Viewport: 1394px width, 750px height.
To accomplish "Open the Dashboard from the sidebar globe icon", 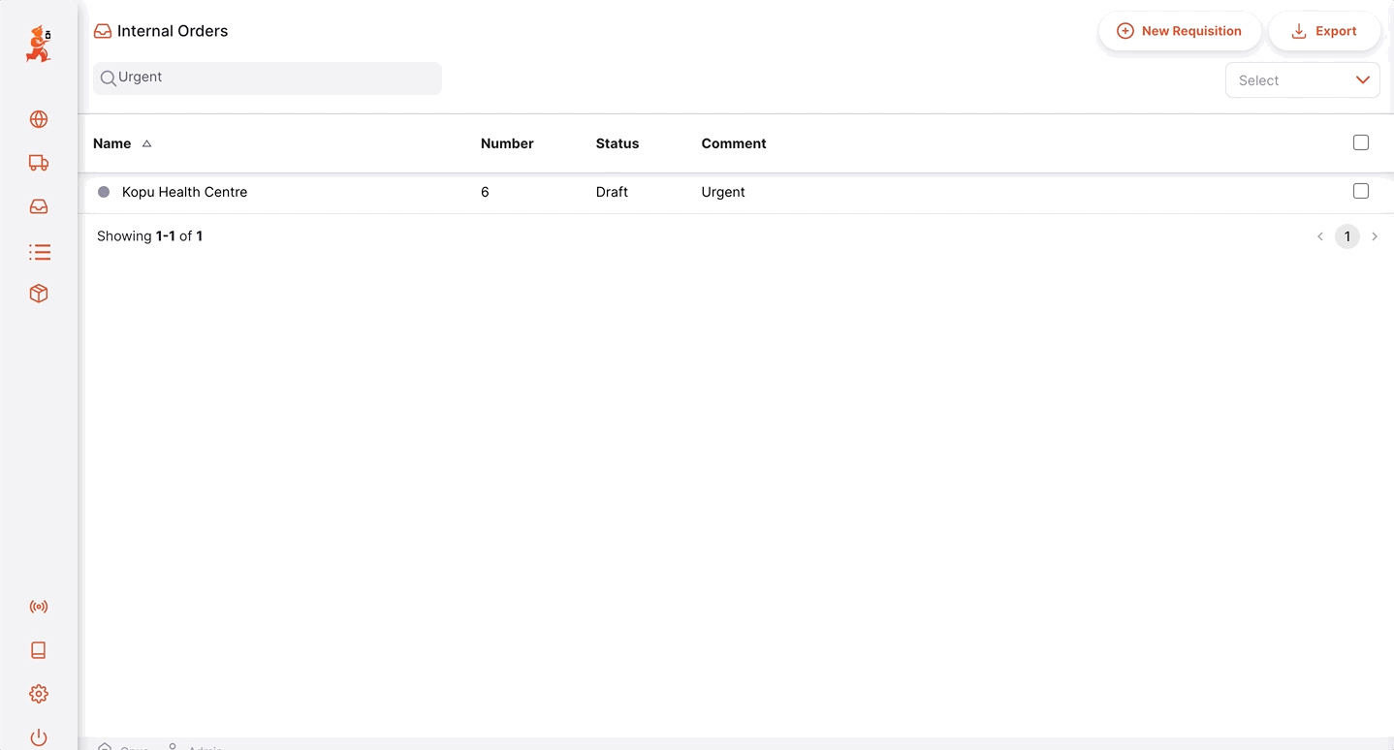I will tap(38, 118).
